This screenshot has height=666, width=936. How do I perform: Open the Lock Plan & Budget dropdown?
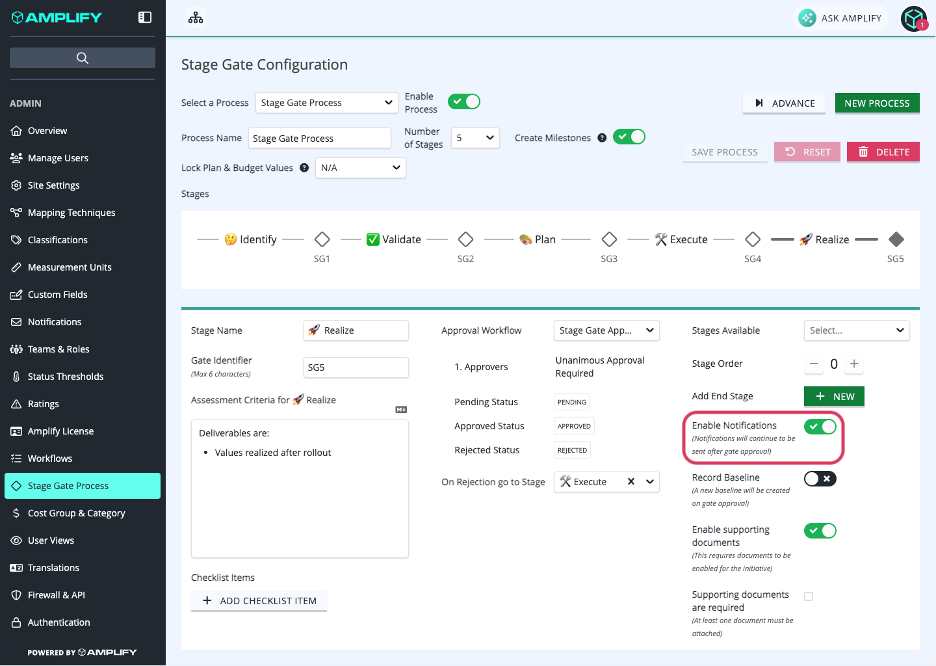click(x=361, y=168)
